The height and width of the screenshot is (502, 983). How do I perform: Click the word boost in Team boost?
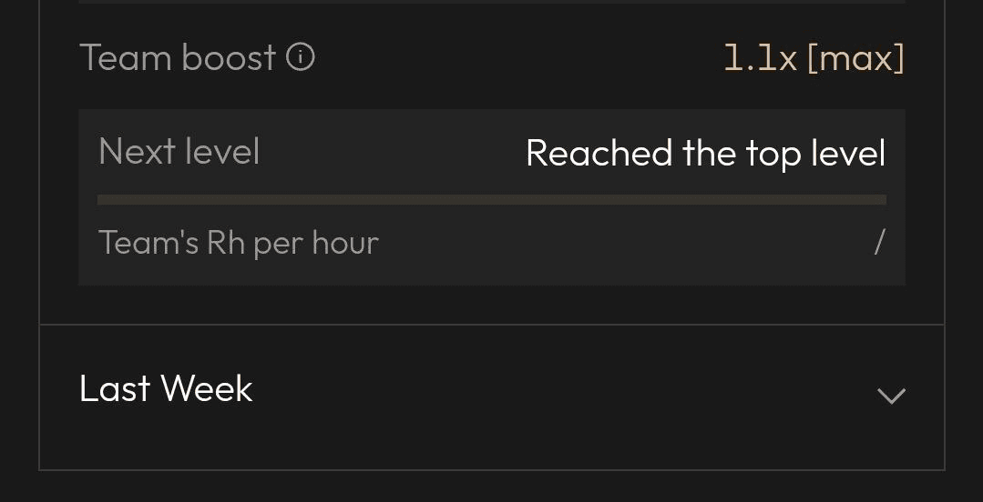click(x=230, y=57)
